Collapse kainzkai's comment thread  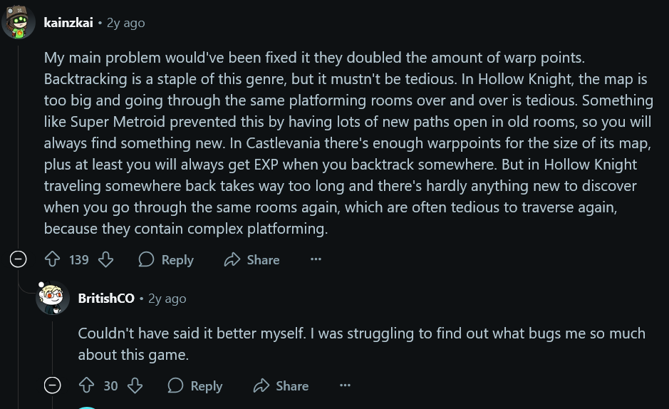[19, 259]
